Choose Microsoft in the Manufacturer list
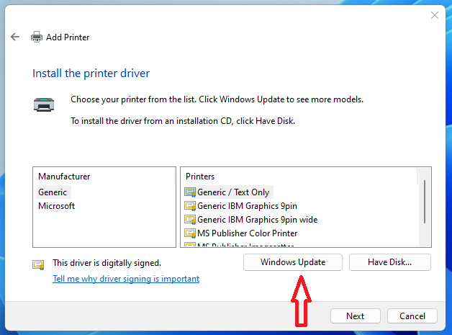The height and width of the screenshot is (335, 452). point(56,206)
